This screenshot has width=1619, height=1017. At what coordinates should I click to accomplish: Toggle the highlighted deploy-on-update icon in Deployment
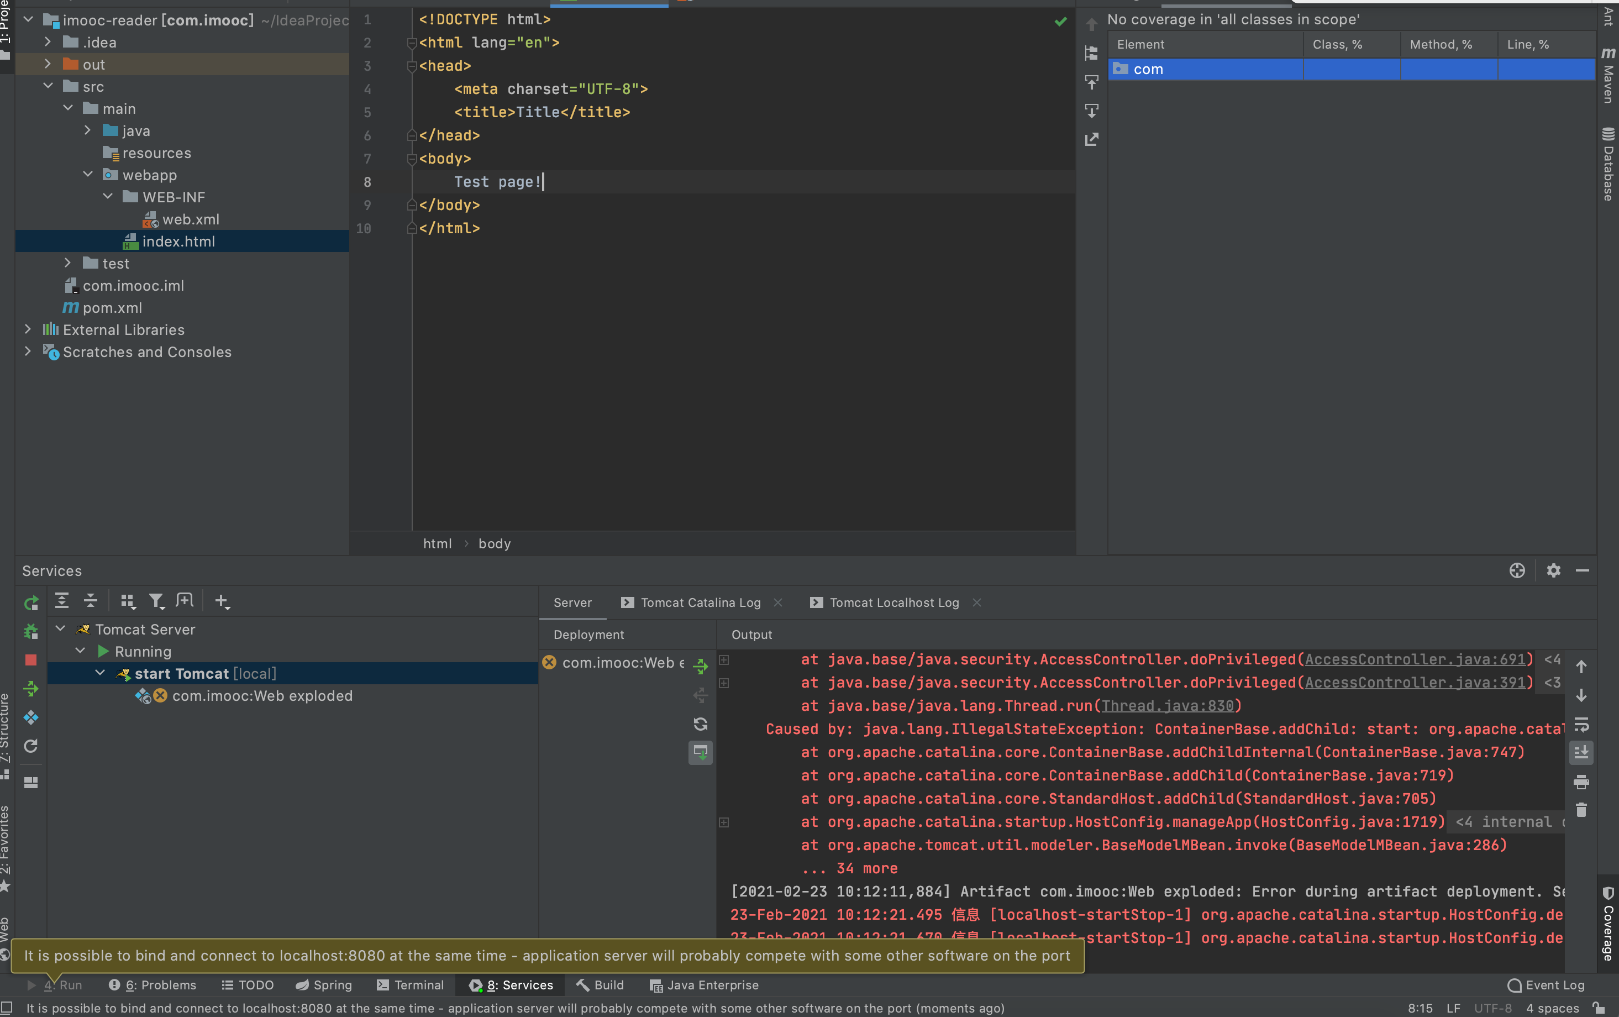click(x=701, y=752)
